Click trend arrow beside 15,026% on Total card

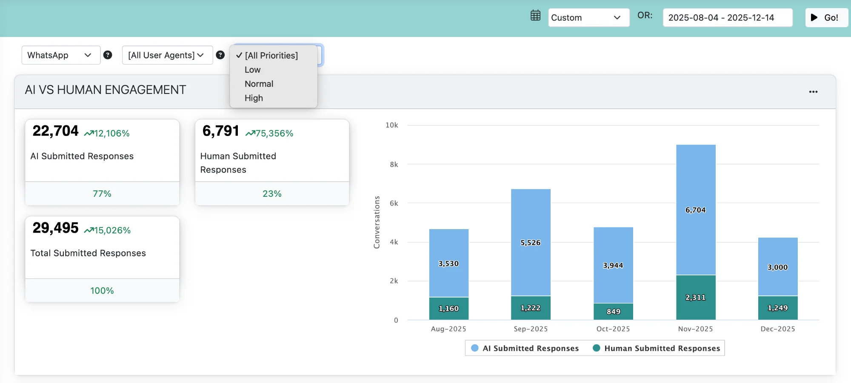(x=89, y=230)
